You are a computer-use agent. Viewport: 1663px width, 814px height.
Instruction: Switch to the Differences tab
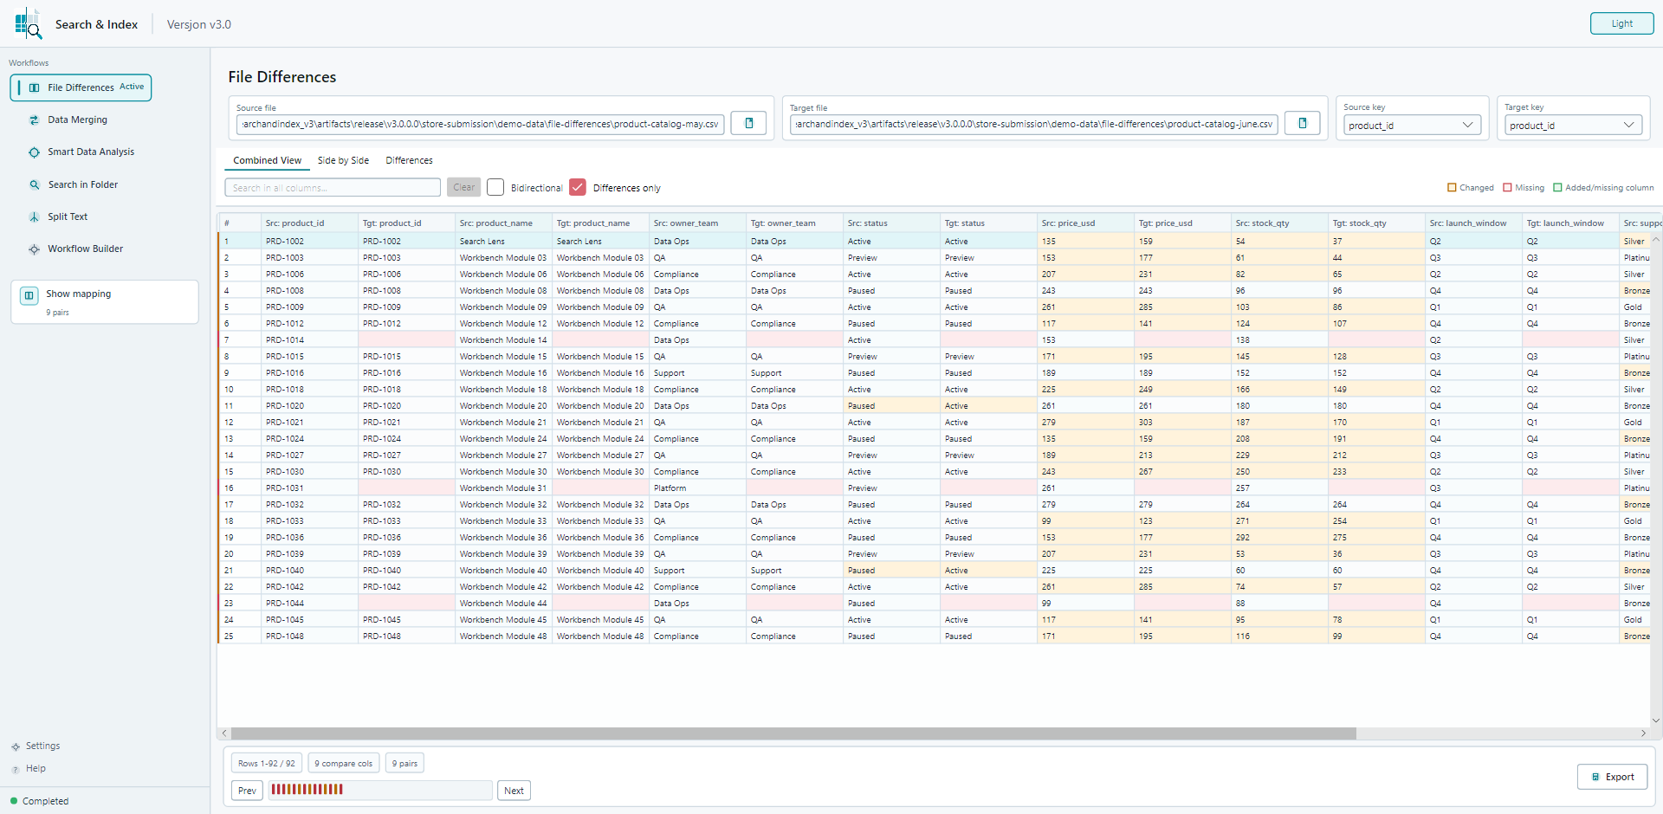[x=409, y=160]
